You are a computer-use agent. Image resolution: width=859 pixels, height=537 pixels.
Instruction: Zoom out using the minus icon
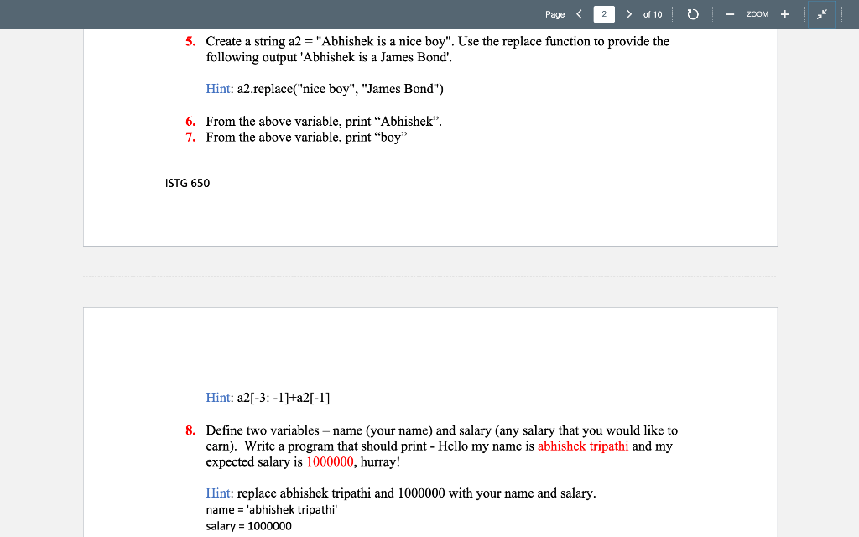(x=729, y=14)
